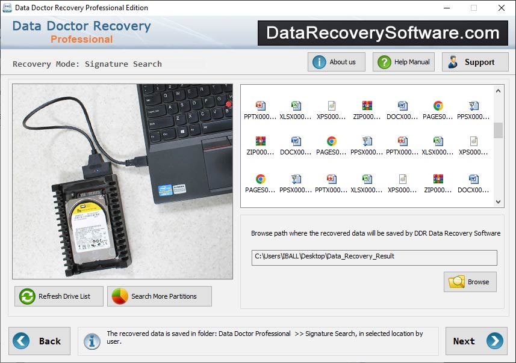The width and height of the screenshot is (516, 363).
Task: Select PPSX file icon in second row
Action: pos(367,141)
